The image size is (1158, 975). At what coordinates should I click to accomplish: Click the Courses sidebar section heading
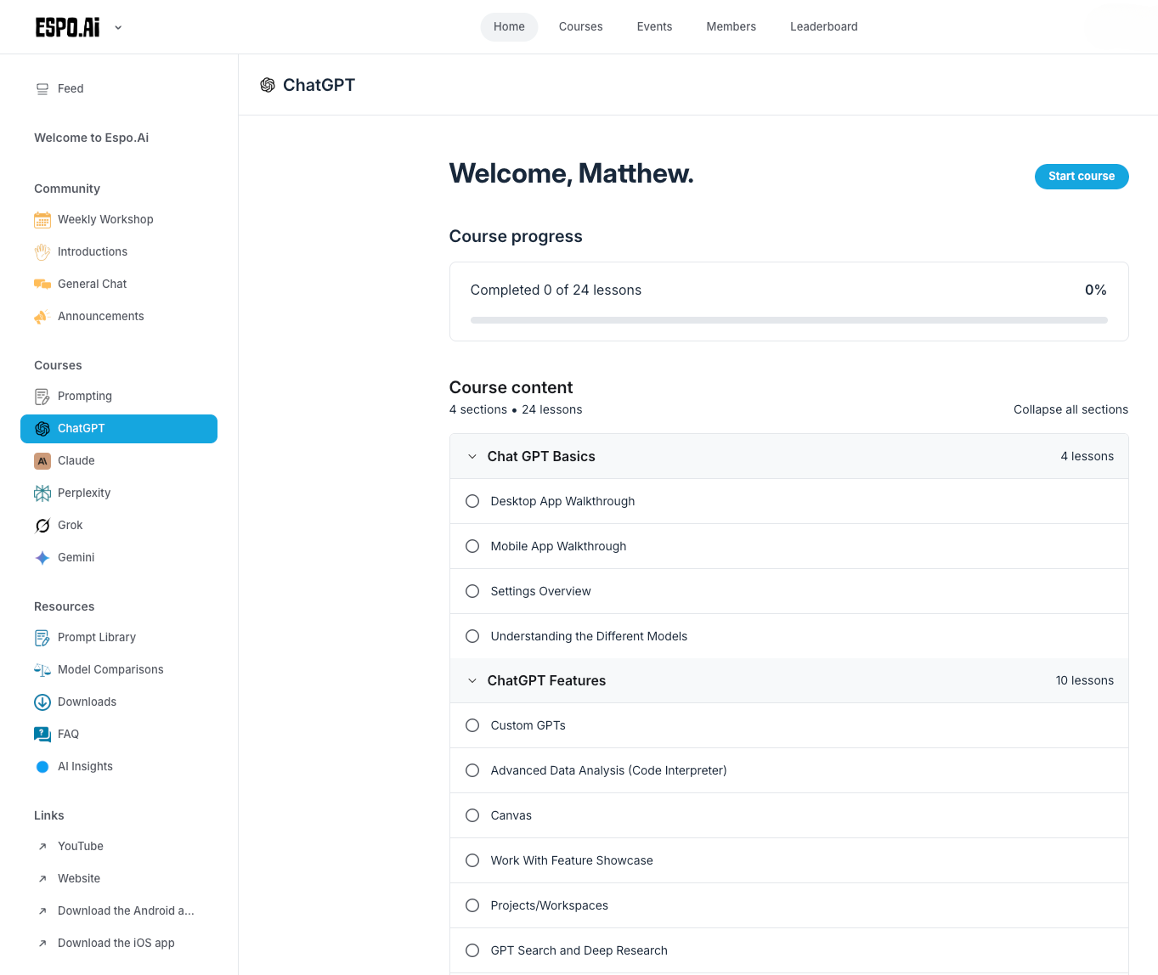pyautogui.click(x=58, y=365)
